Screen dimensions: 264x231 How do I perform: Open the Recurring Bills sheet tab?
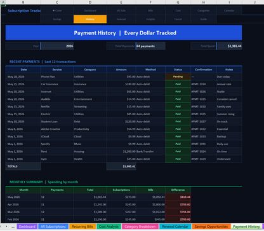(82, 227)
